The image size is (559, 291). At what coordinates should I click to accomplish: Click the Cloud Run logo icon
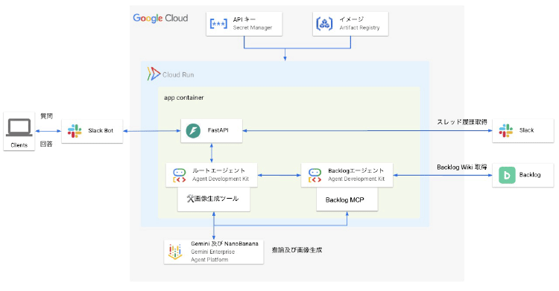(154, 74)
